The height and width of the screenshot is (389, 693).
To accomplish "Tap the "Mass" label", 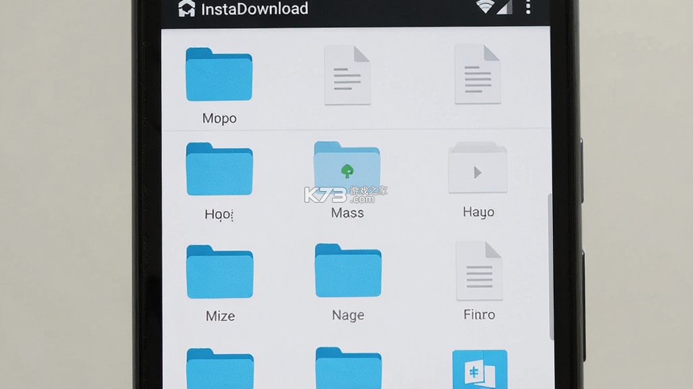I will tap(347, 213).
